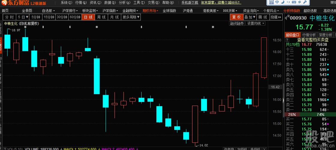This screenshot has height=150, width=336.
Task: Expand the 资金流向 dropdown menu
Action: (251, 11)
